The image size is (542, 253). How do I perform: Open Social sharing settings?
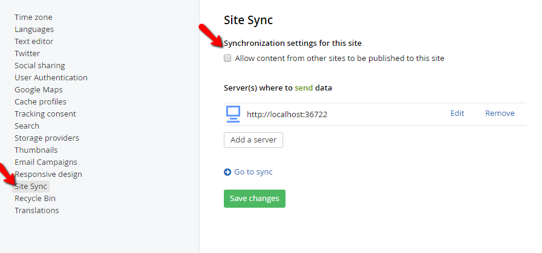[x=40, y=66]
